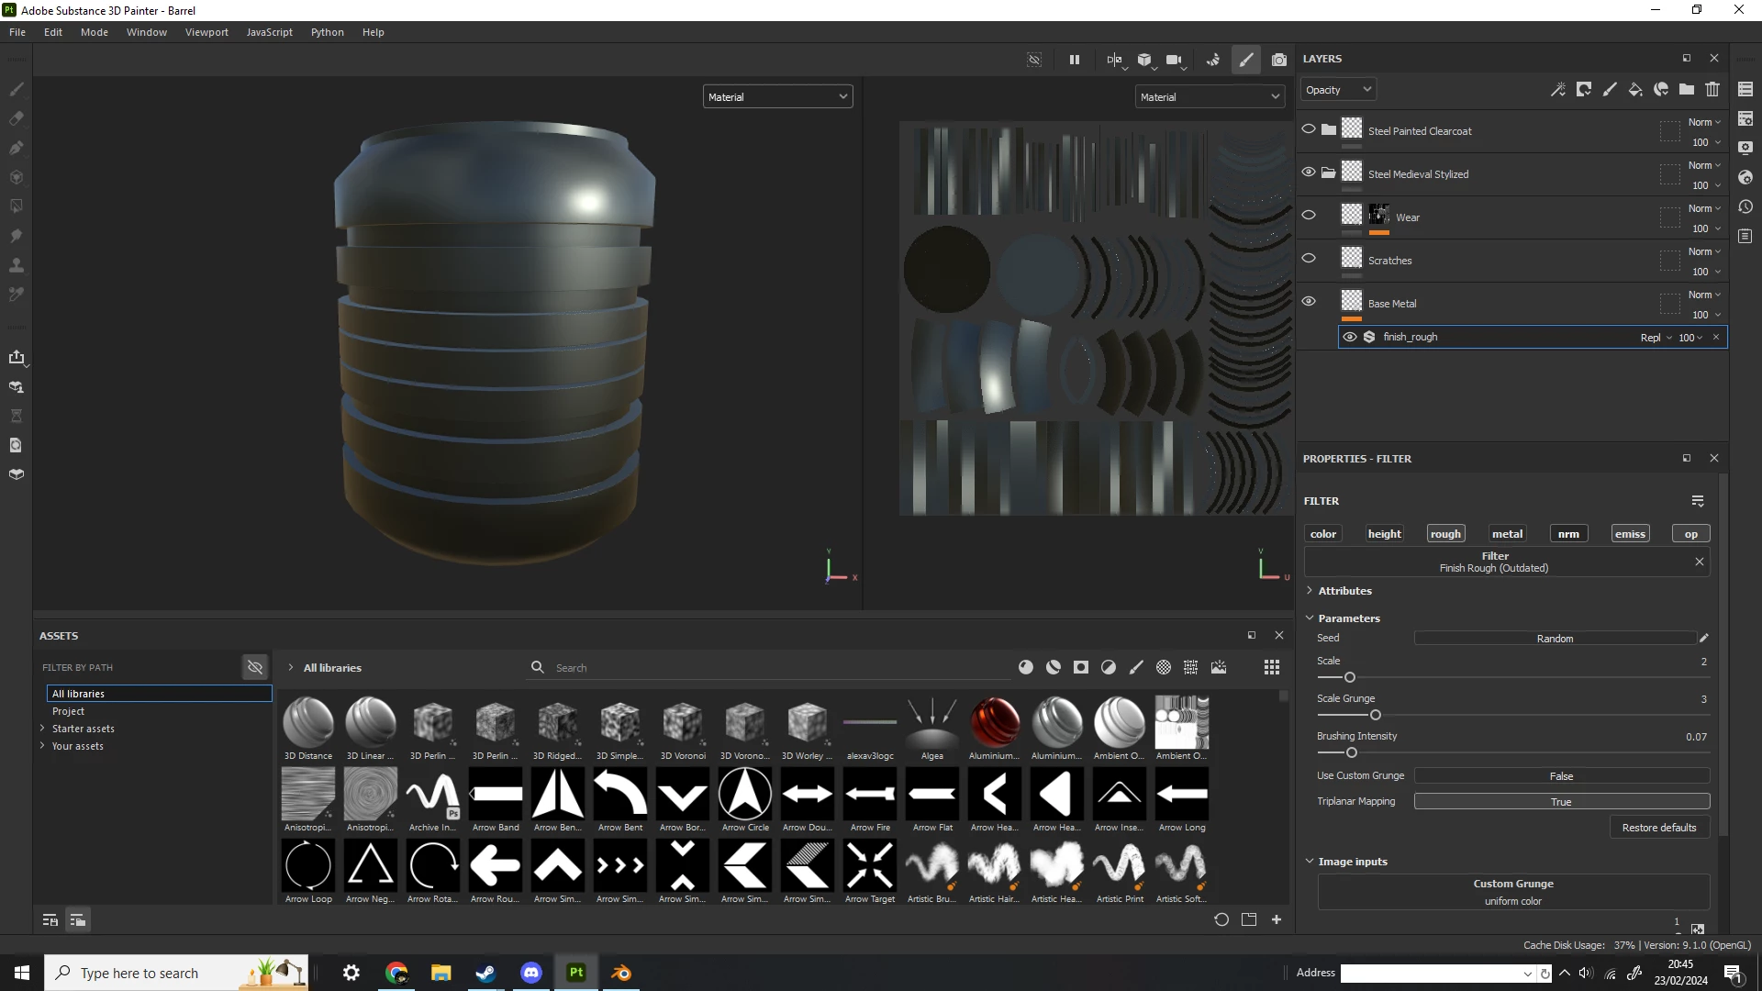Expand the Attributes section
The height and width of the screenshot is (991, 1762).
[1344, 591]
